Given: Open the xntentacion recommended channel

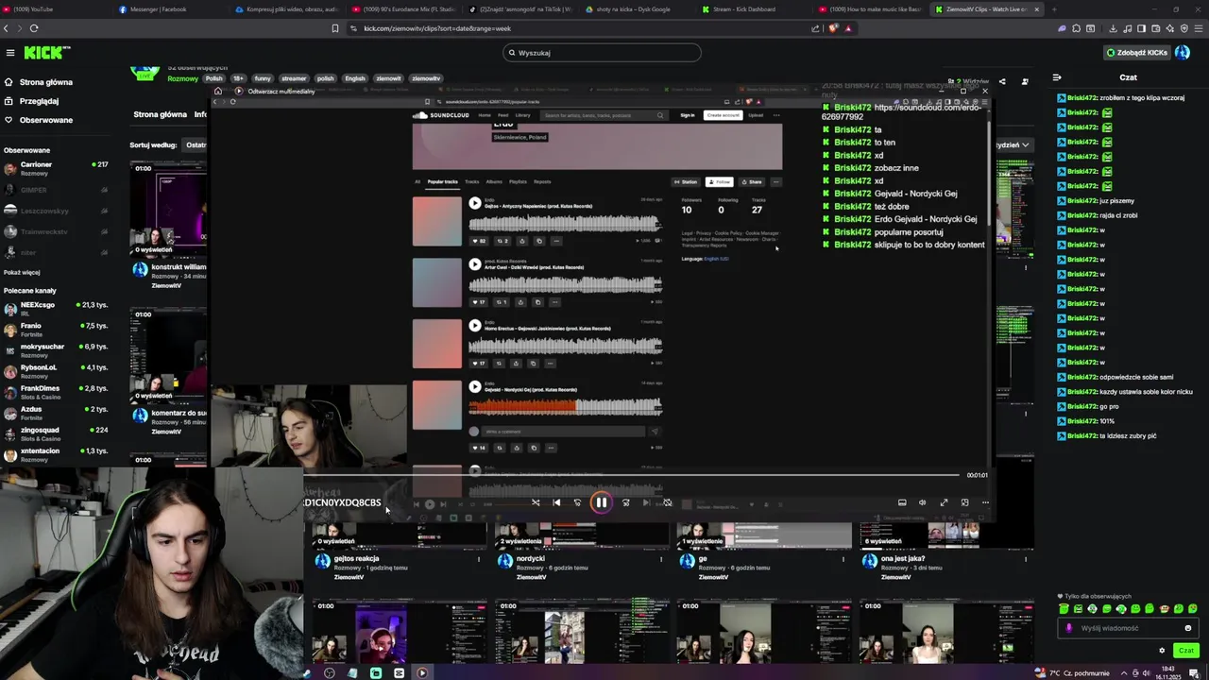Looking at the screenshot, I should 57,453.
